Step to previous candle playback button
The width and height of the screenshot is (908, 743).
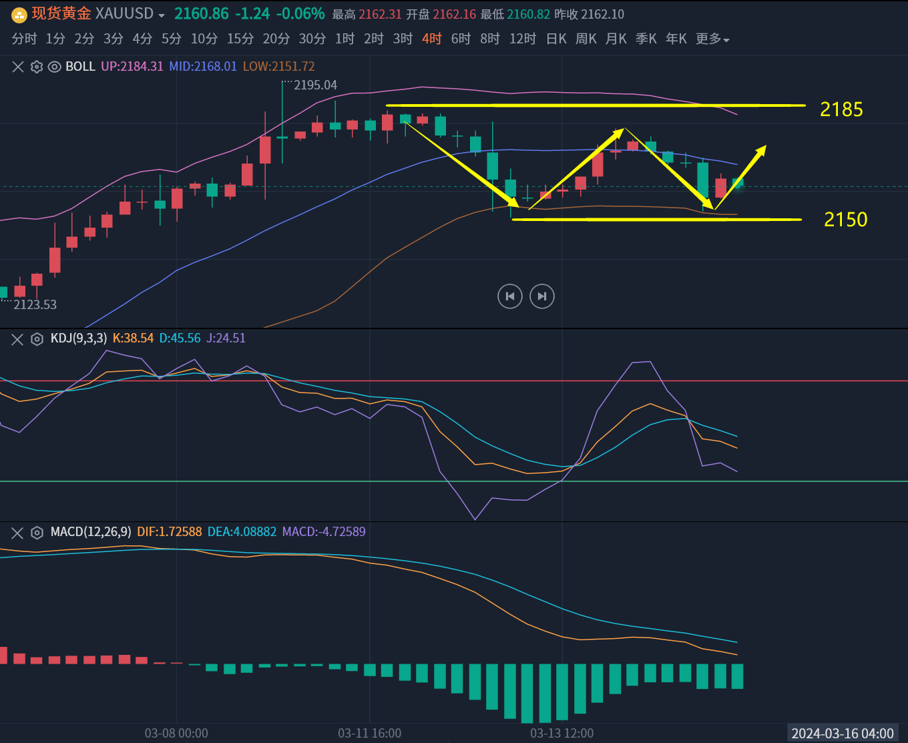(x=510, y=296)
